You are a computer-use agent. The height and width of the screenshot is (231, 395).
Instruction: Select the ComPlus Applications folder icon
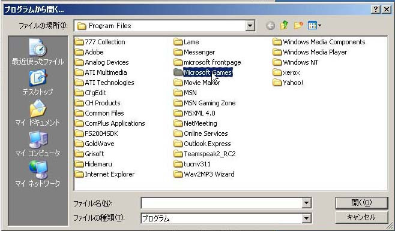coord(79,123)
